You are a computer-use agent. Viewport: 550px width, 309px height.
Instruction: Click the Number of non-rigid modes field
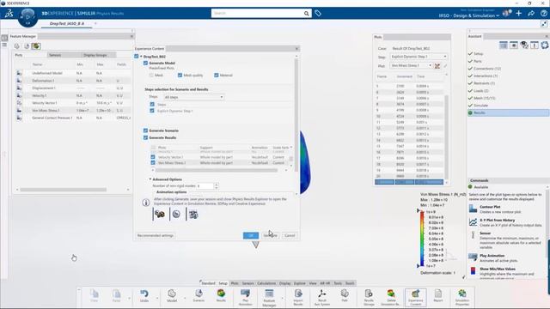pyautogui.click(x=205, y=186)
